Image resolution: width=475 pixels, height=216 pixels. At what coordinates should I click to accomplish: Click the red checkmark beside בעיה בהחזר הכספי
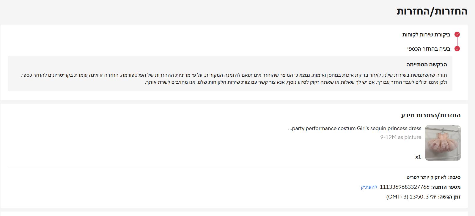[457, 49]
